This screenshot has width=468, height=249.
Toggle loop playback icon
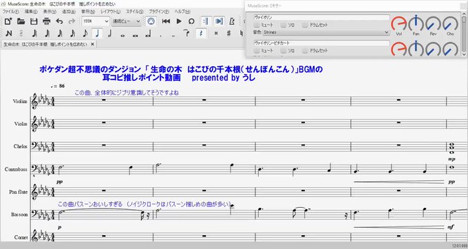[x=191, y=21]
